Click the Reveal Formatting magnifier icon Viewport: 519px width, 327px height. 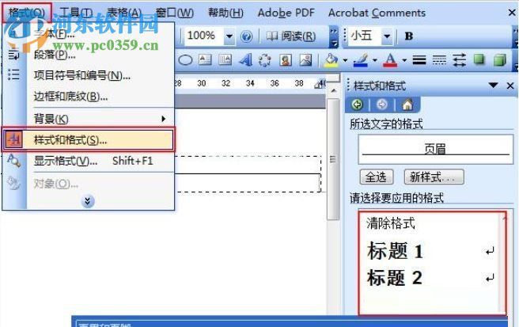click(14, 161)
